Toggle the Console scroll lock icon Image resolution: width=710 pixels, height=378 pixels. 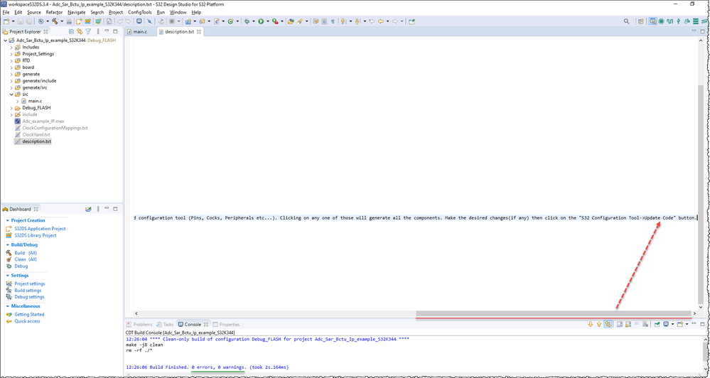coord(628,324)
